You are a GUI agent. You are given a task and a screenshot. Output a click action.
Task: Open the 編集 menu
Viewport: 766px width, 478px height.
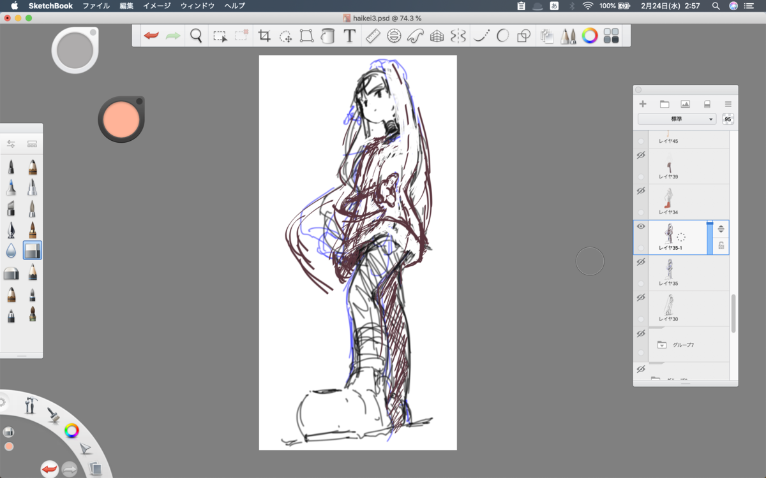126,6
